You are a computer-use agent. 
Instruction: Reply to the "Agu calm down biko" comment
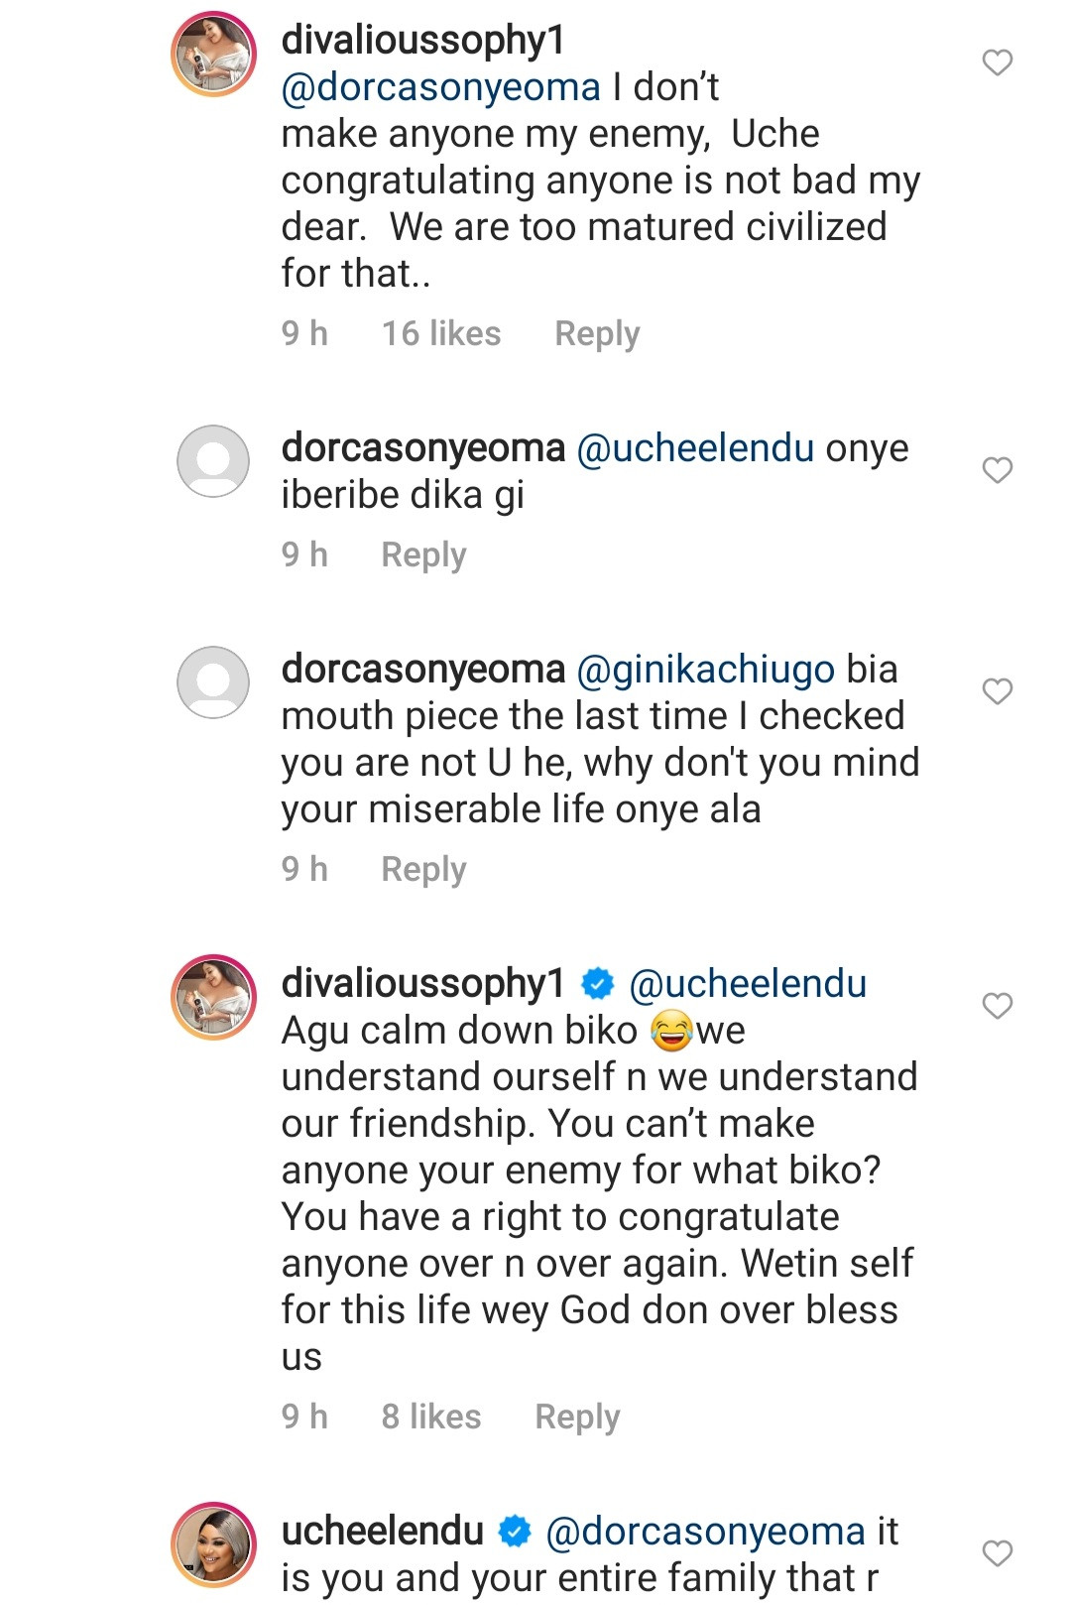[577, 1418]
